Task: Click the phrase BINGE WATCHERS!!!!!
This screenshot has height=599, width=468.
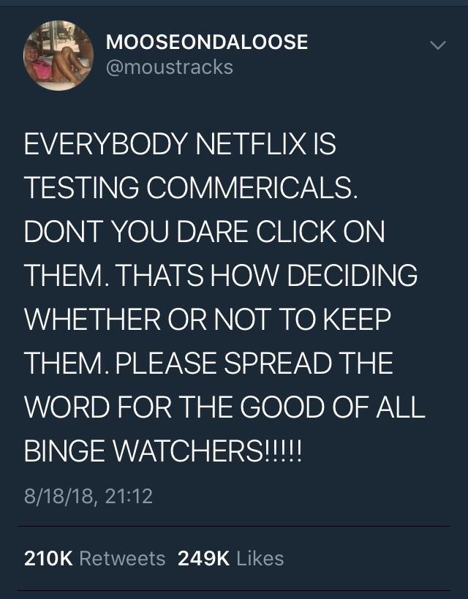Action: 163,451
